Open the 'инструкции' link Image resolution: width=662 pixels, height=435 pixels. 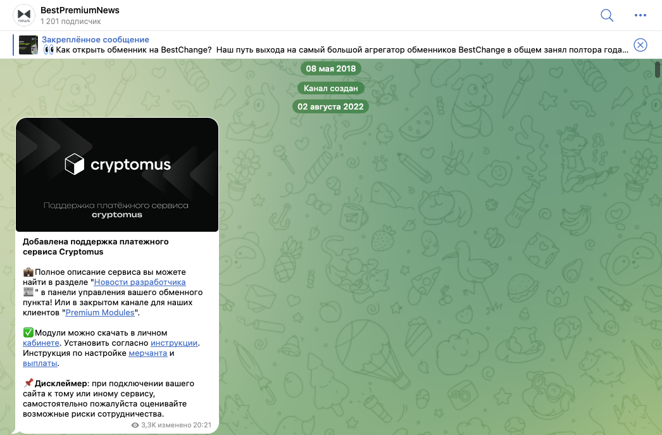coord(174,343)
